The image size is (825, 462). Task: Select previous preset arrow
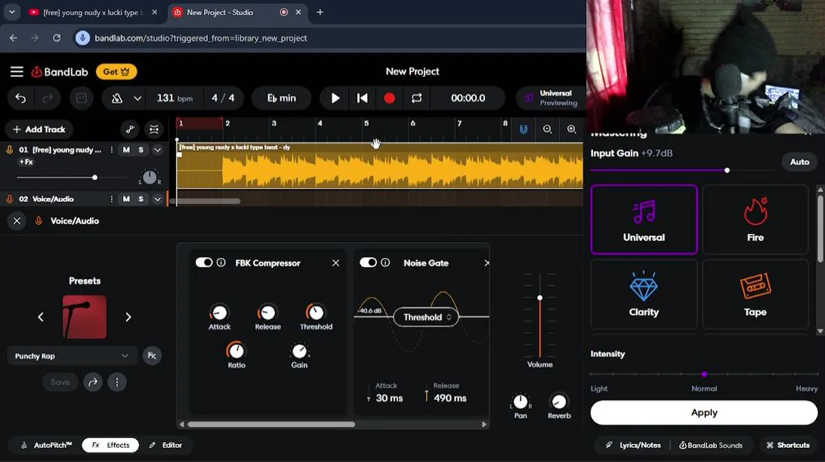coord(40,317)
